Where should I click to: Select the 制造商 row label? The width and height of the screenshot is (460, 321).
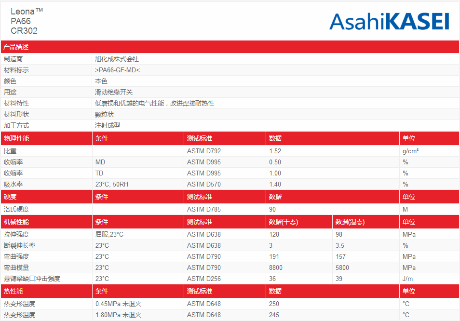tap(13, 59)
